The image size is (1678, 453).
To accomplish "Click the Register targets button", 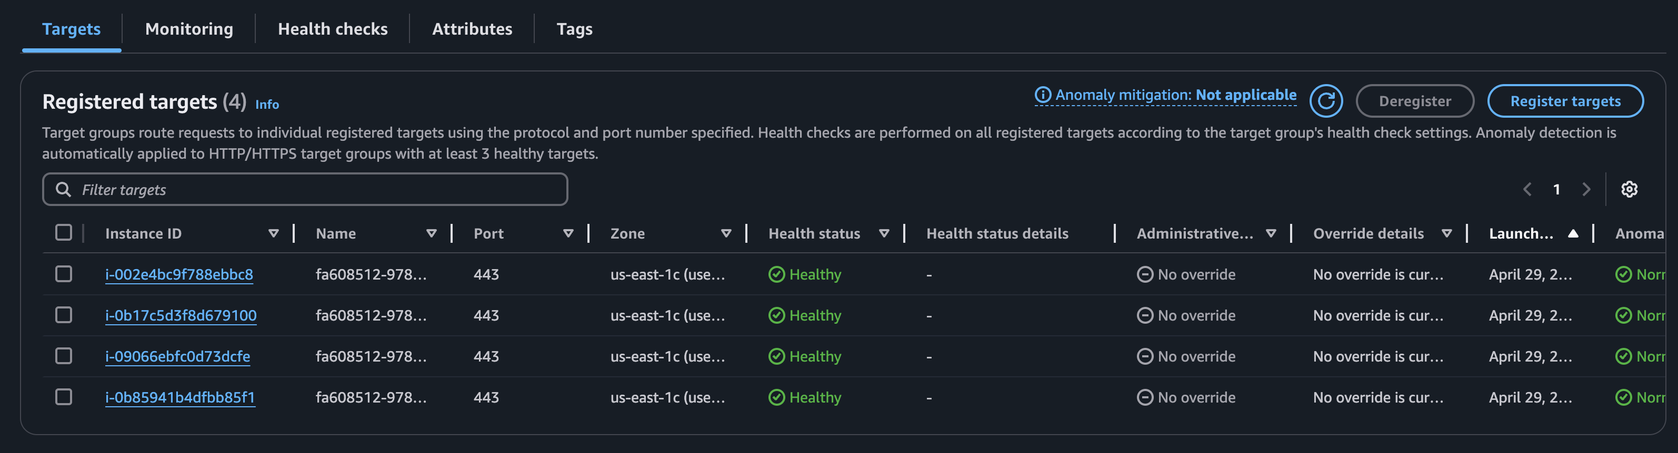I will coord(1565,101).
